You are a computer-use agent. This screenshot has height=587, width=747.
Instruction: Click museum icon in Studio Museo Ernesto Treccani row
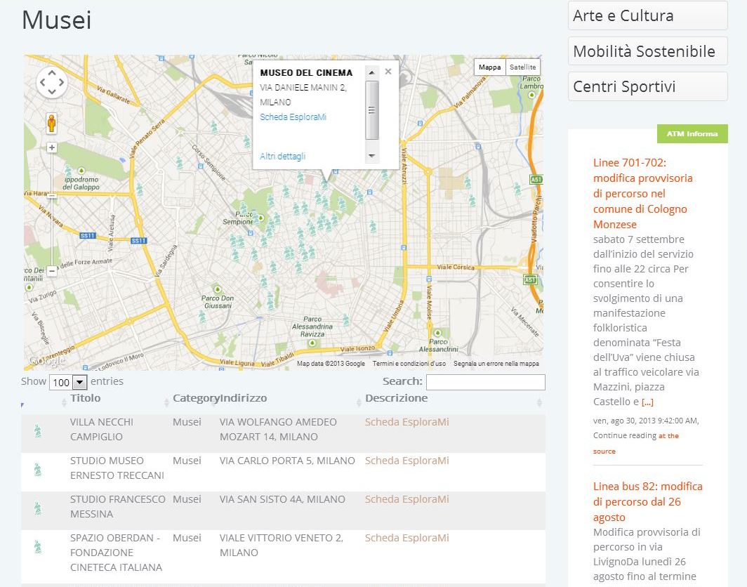coord(38,470)
